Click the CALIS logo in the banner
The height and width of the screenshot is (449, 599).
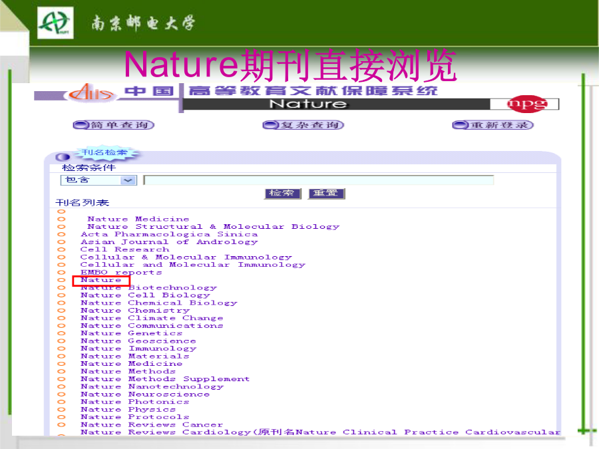[x=92, y=93]
